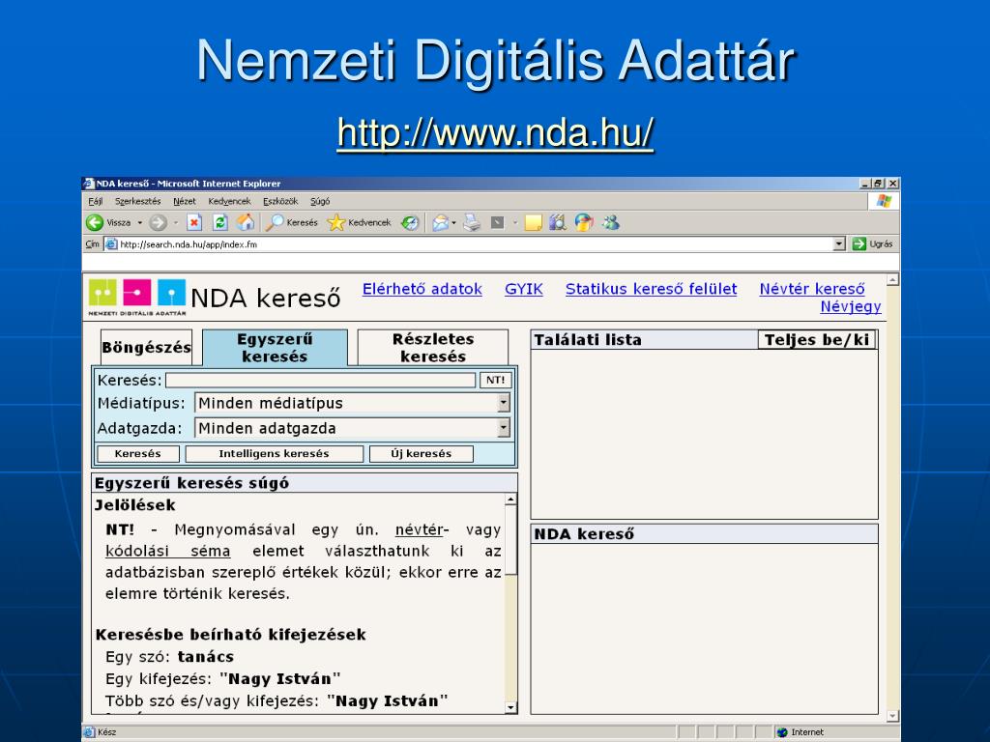Image resolution: width=990 pixels, height=742 pixels.
Task: Open the address bar dropdown arrow
Action: click(839, 244)
